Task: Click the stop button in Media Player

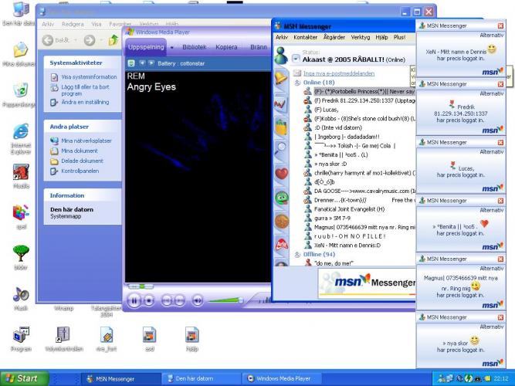Action: pos(149,300)
